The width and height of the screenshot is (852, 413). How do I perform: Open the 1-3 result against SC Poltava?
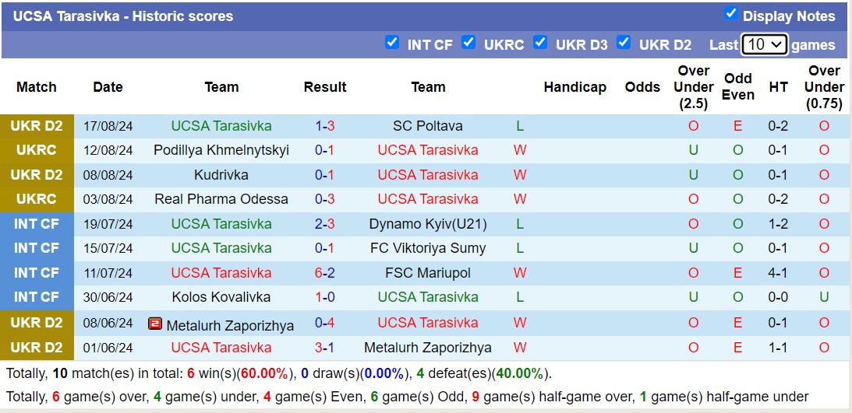click(325, 126)
